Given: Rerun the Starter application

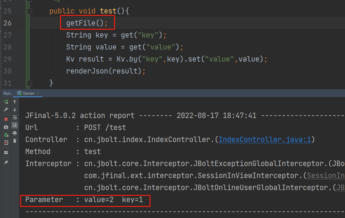Looking at the screenshot, I should pos(6,101).
